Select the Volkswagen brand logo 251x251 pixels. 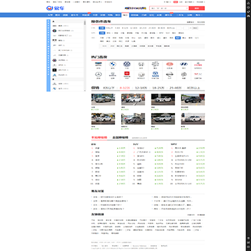click(127, 64)
